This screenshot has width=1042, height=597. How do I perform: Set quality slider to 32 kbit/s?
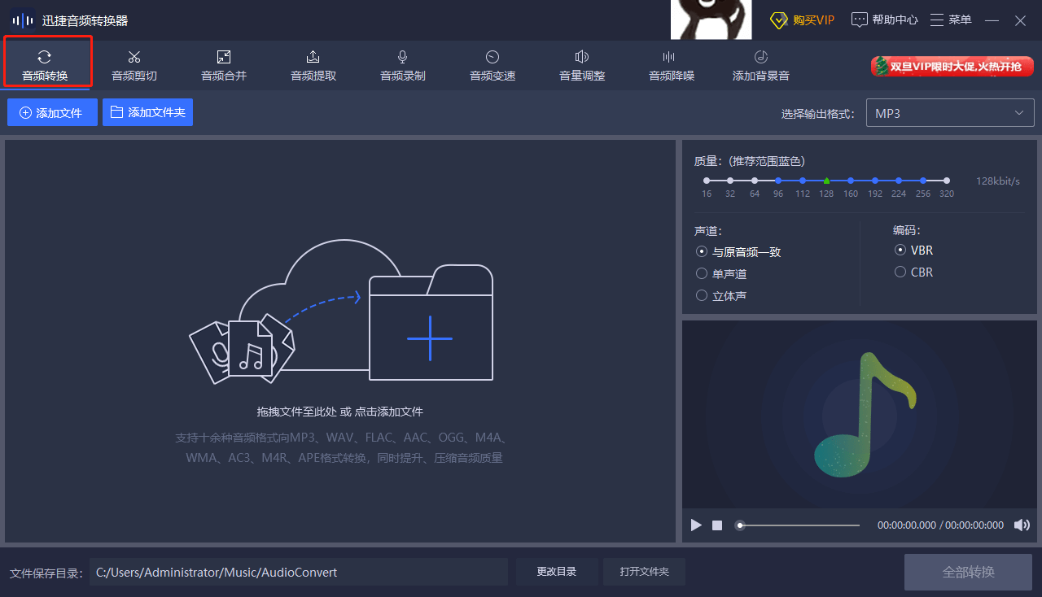coord(730,181)
